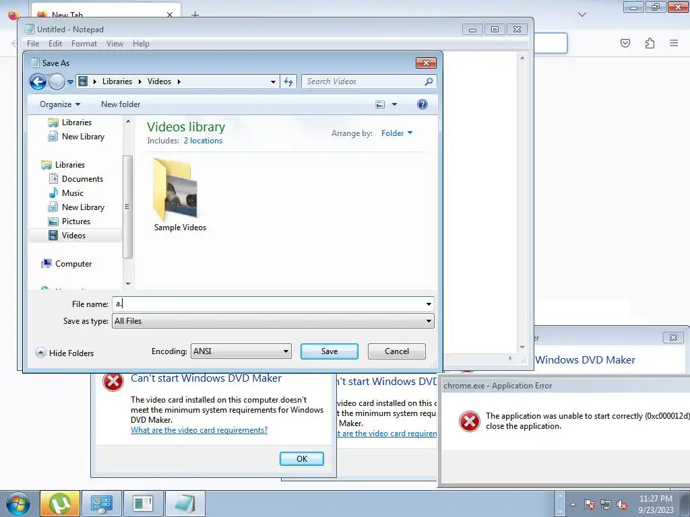The height and width of the screenshot is (517, 690).
Task: Open help via blue question mark icon
Action: tap(422, 104)
